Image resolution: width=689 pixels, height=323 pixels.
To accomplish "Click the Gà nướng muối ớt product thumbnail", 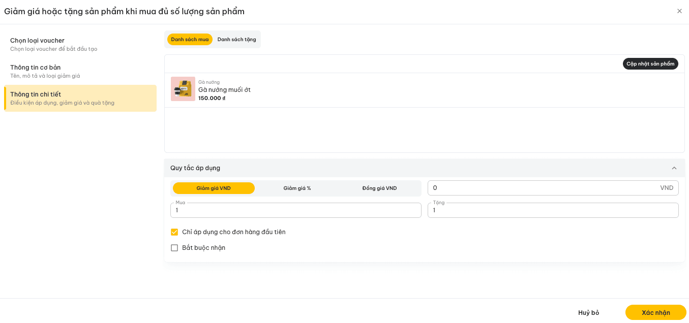I will click(x=183, y=89).
